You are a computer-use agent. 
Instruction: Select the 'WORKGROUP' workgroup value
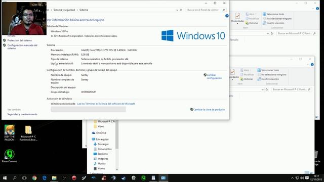pos(89,92)
